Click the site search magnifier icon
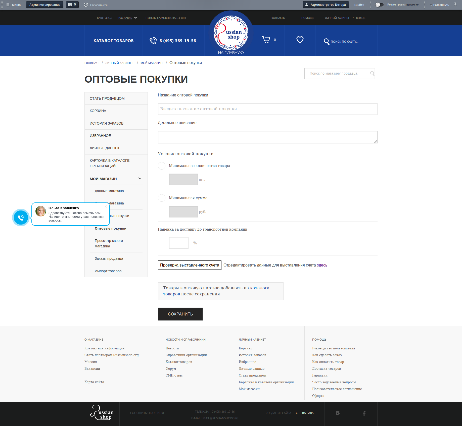Screen dimensions: 462x426 coord(327,42)
